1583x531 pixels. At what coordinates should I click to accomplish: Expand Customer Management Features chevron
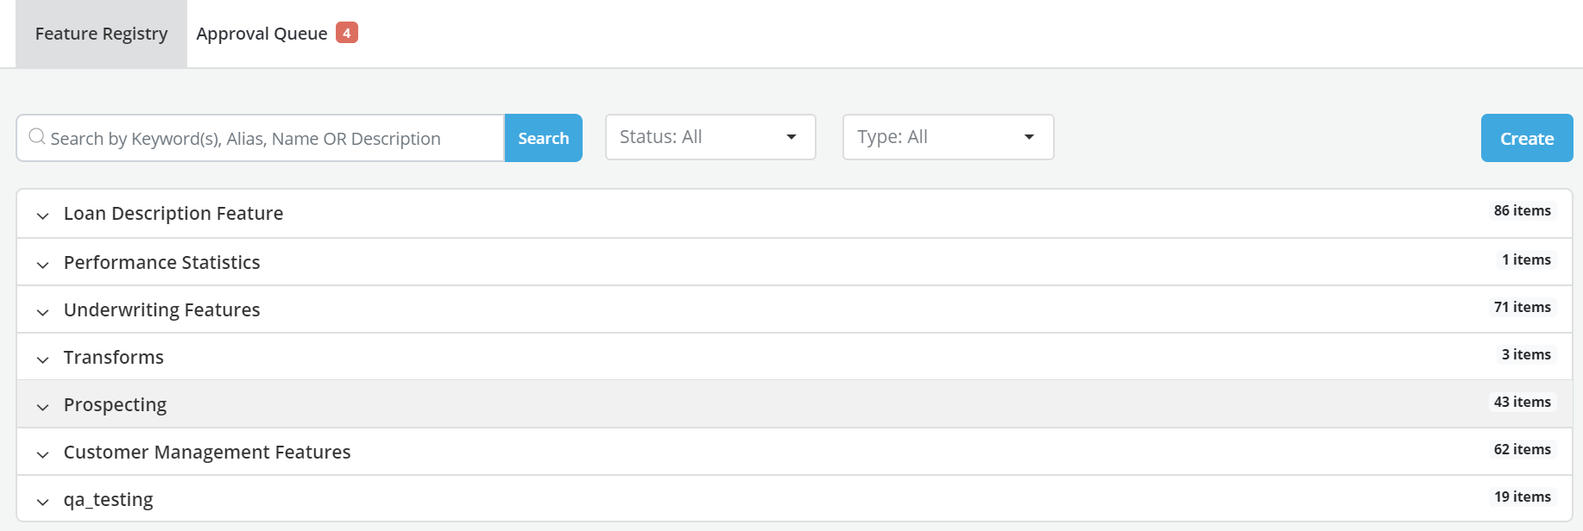42,454
